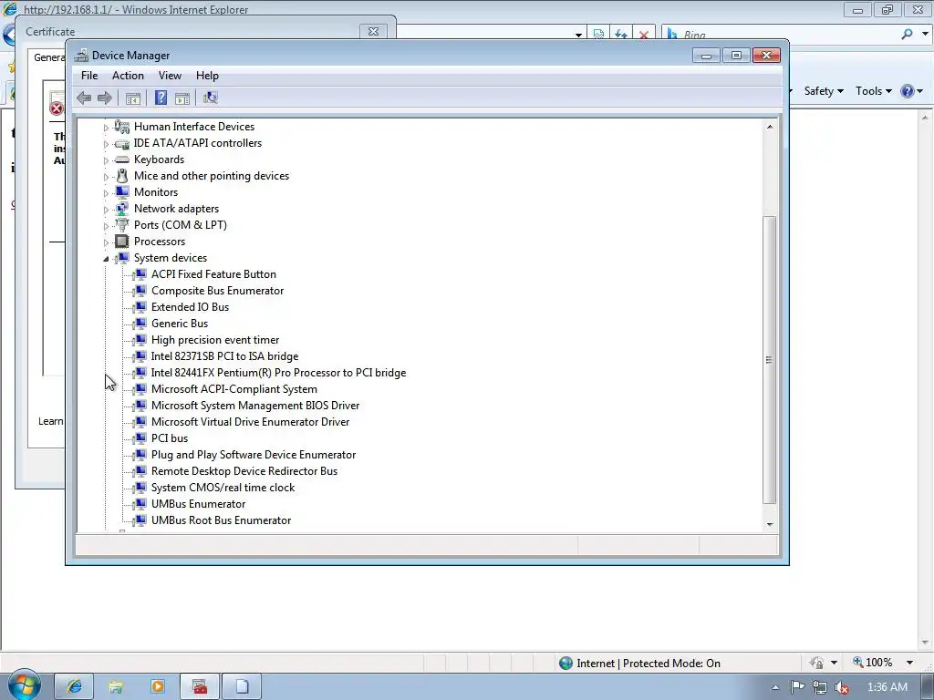Select High precision event timer device
The height and width of the screenshot is (700, 934).
point(215,339)
